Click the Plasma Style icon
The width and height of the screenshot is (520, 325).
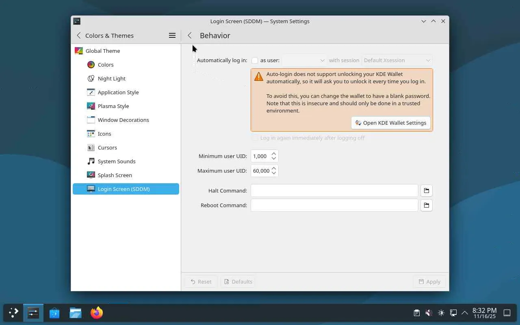91,106
